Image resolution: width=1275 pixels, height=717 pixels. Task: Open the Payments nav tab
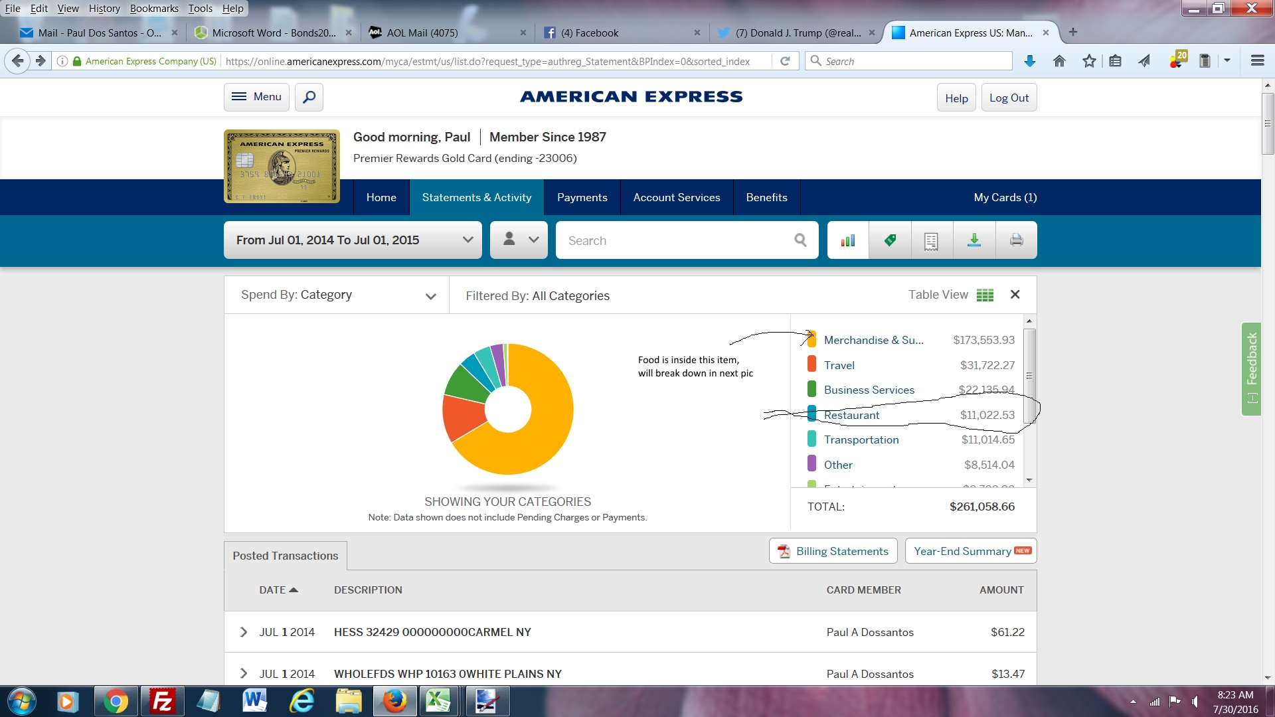(582, 197)
